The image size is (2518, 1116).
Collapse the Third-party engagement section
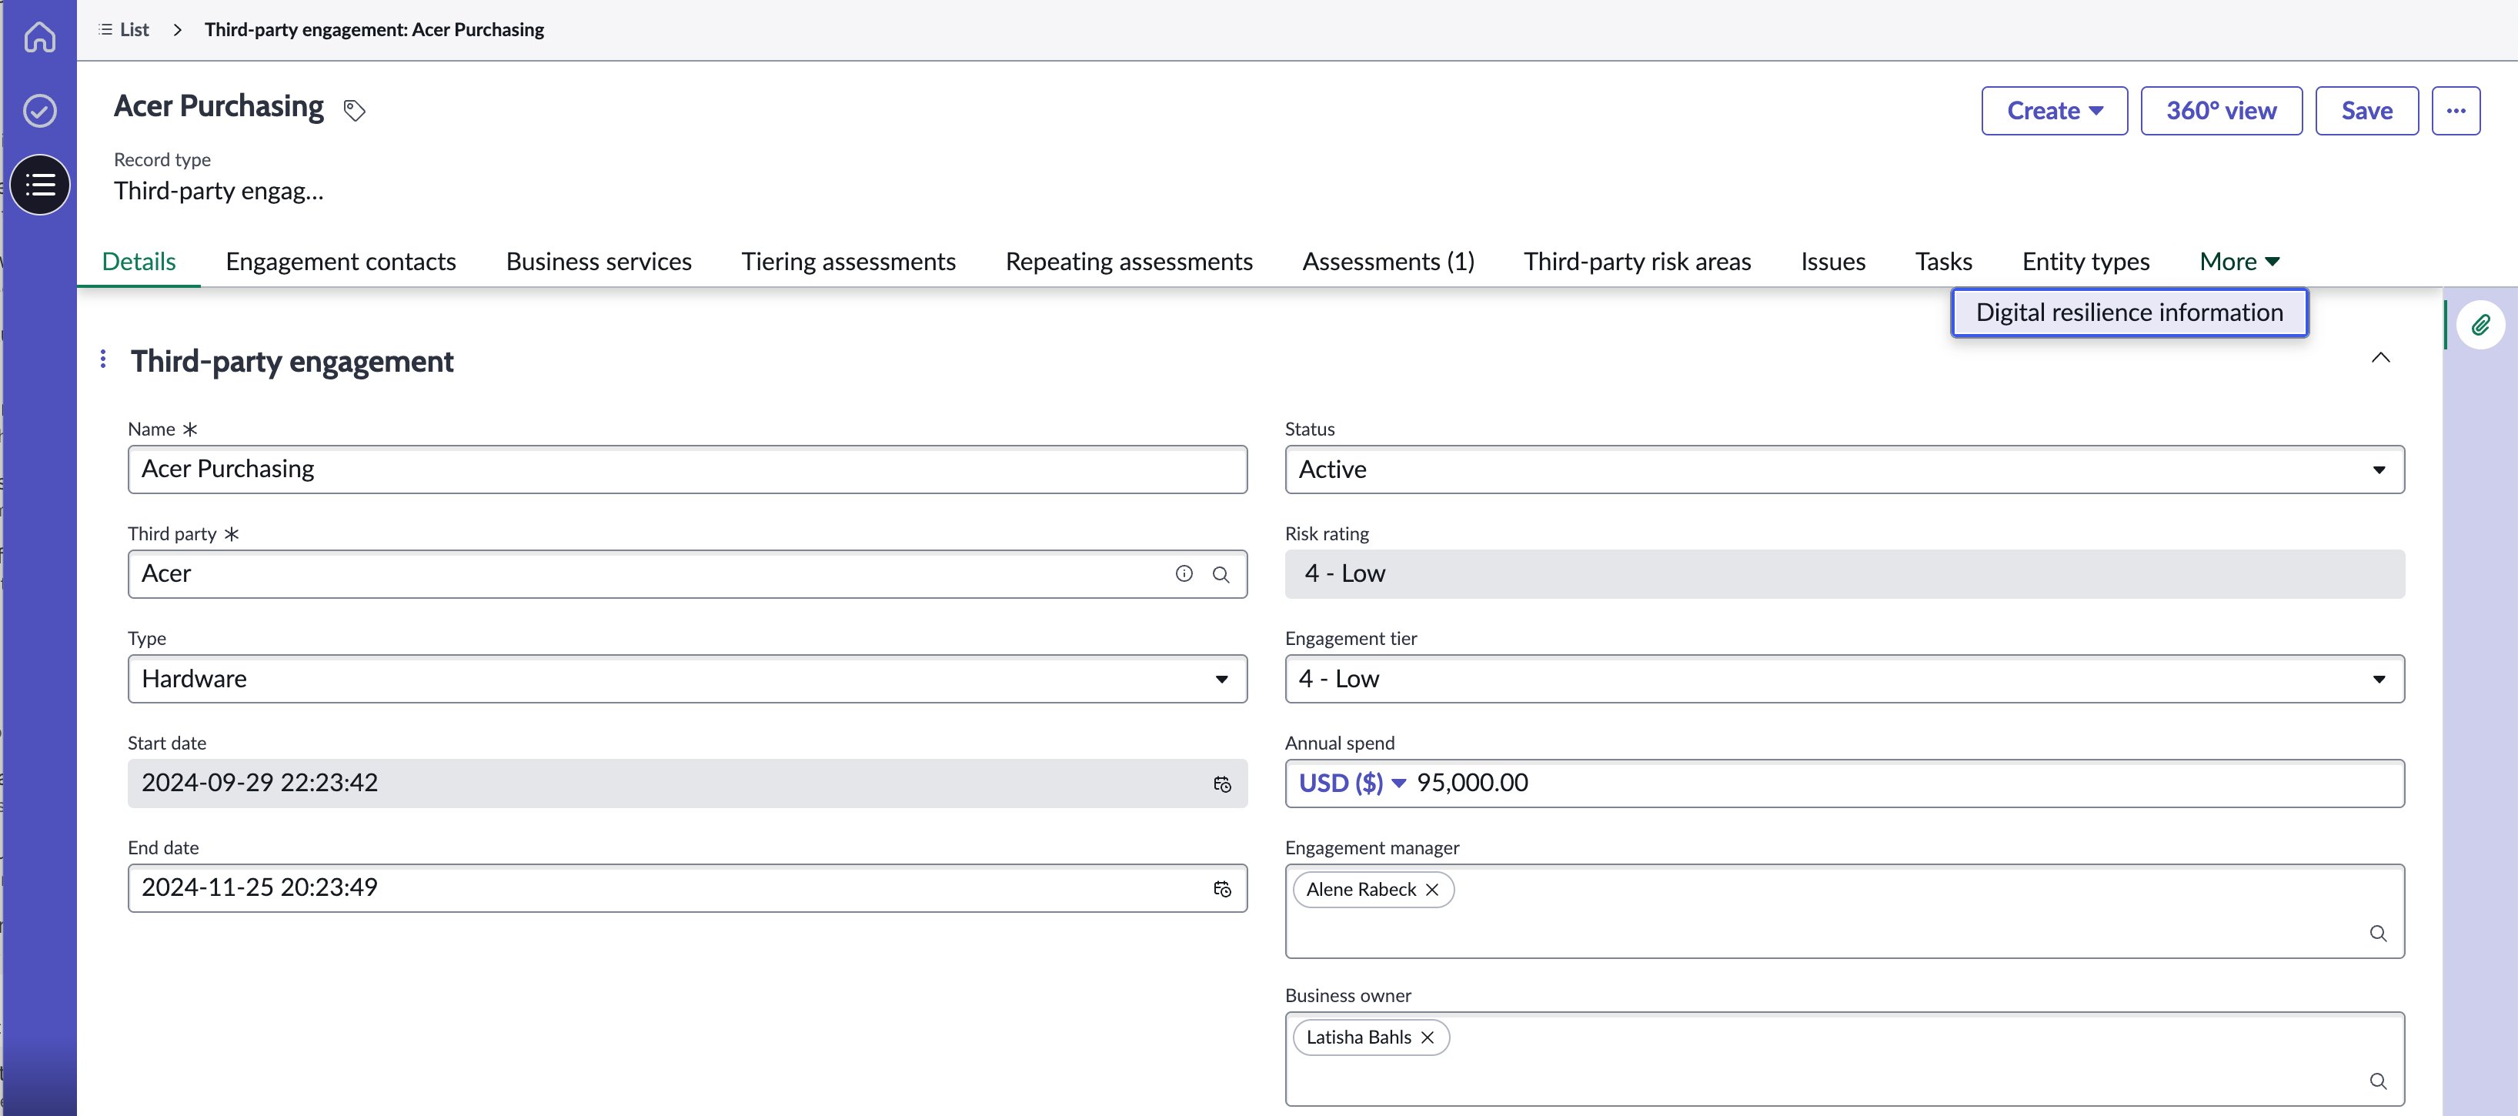2381,358
